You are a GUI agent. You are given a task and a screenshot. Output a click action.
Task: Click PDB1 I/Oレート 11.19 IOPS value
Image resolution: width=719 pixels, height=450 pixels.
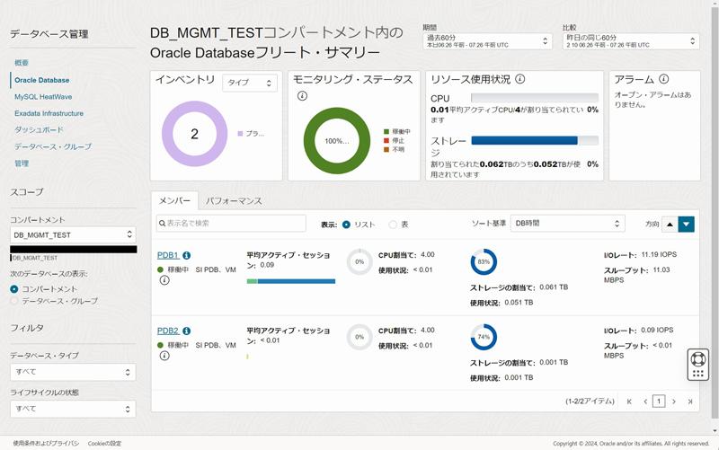tap(659, 254)
